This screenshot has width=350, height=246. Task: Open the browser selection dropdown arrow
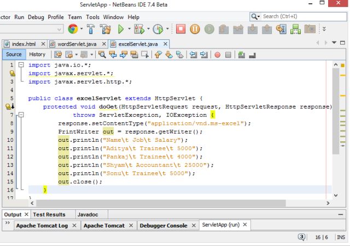pyautogui.click(x=81, y=29)
